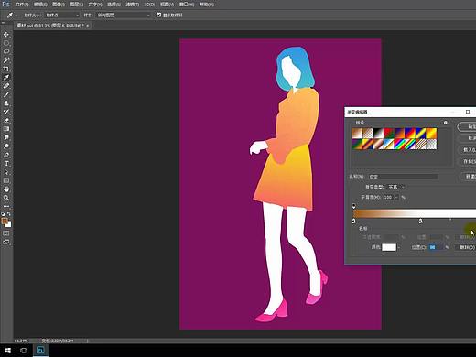Select the left opacity stop above gradient bar
The height and width of the screenshot is (357, 476).
(353, 206)
